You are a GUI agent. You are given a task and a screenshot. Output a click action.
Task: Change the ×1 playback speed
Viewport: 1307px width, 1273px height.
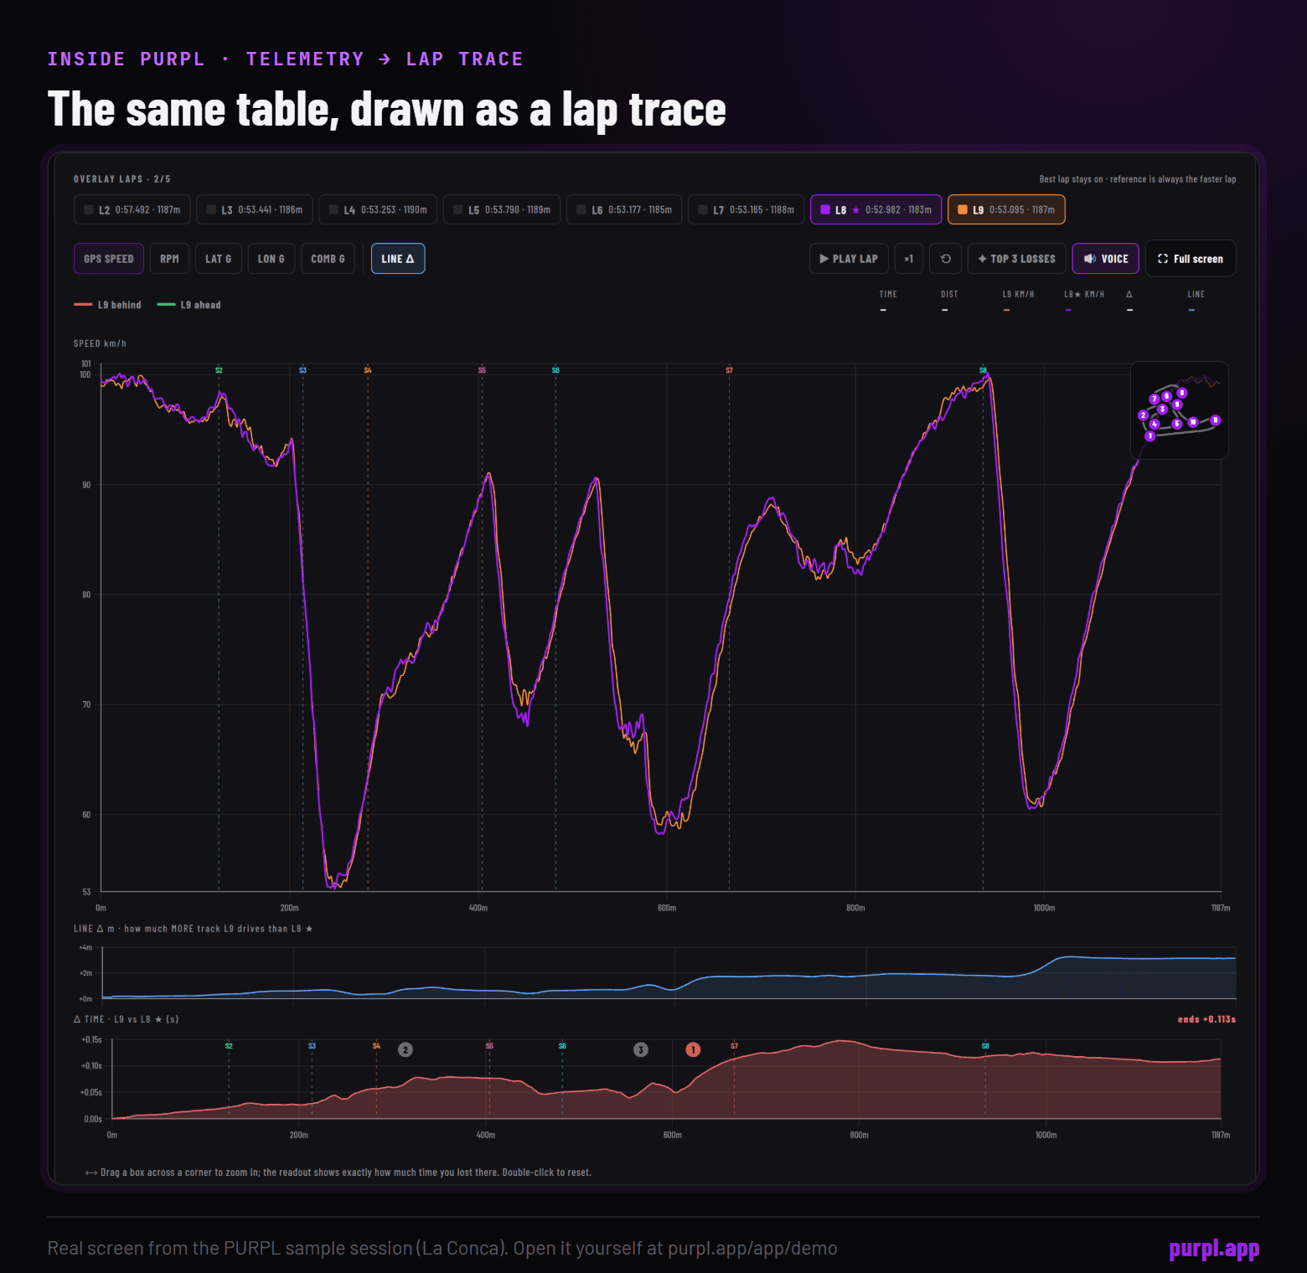point(908,259)
